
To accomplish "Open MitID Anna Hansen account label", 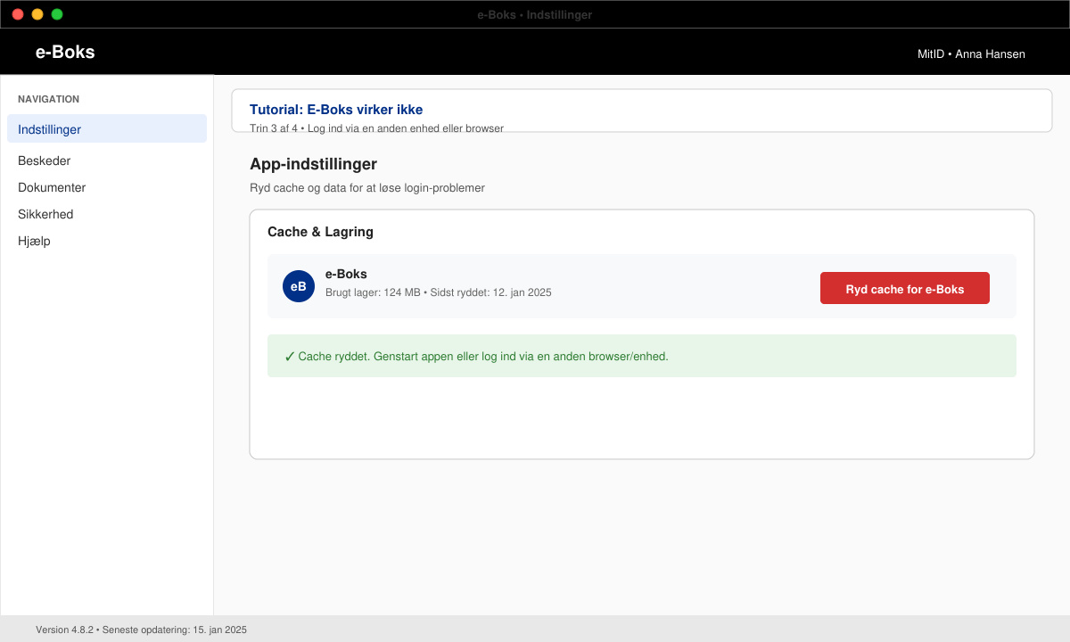I will [x=971, y=53].
